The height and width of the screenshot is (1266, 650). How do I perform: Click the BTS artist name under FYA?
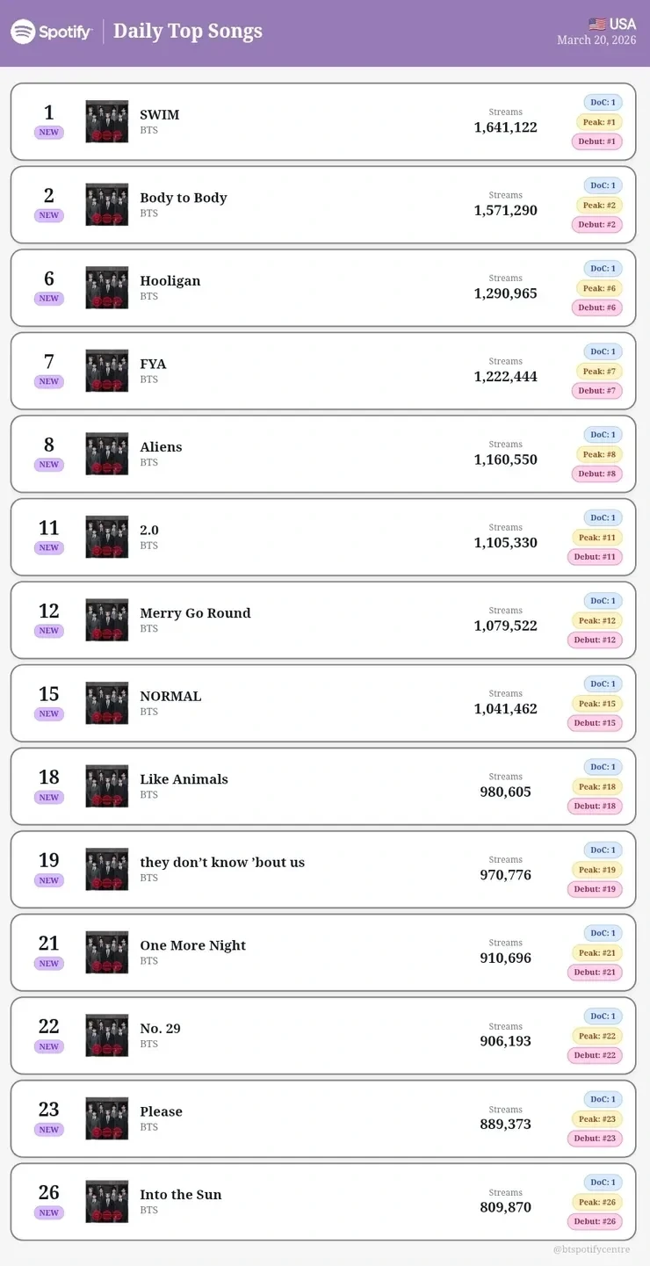(x=149, y=380)
